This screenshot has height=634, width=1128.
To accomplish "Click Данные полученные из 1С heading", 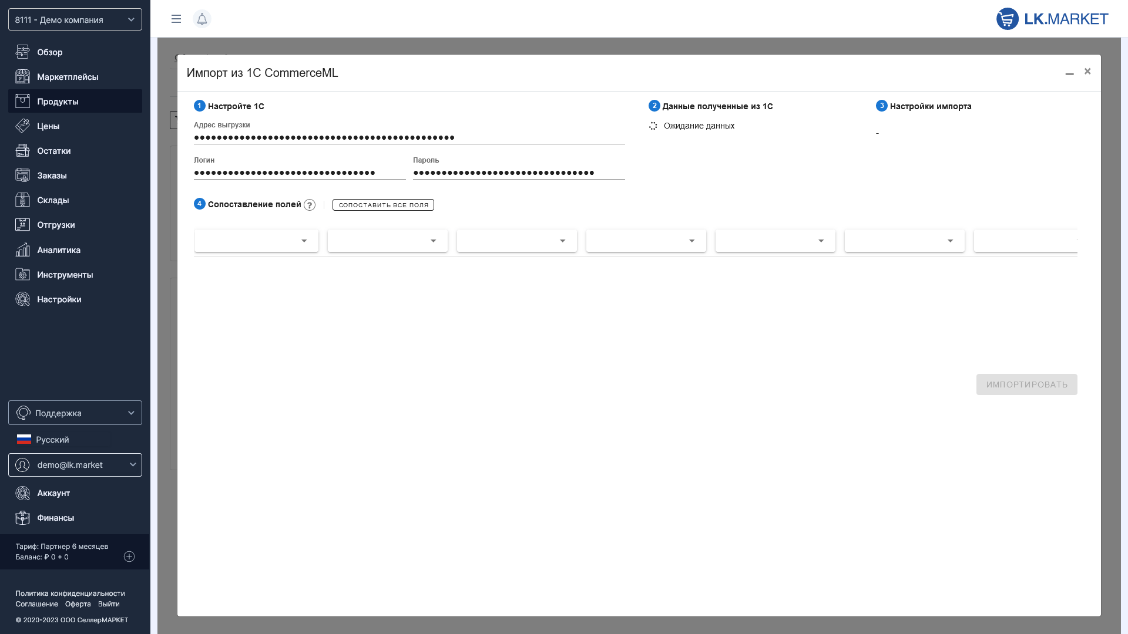I will pos(717,106).
